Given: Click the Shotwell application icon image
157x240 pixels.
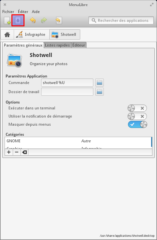Looking at the screenshot, I should pyautogui.click(x=14, y=60).
